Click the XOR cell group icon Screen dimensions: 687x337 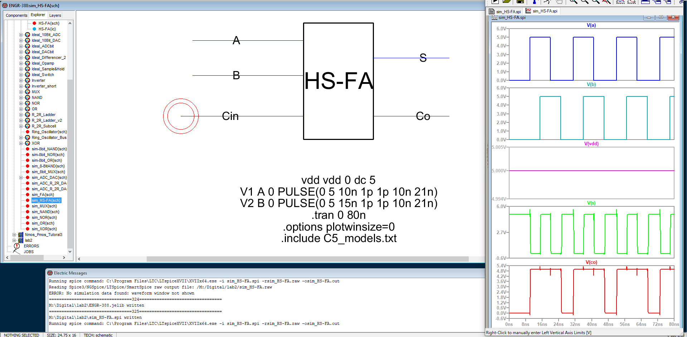[28, 143]
